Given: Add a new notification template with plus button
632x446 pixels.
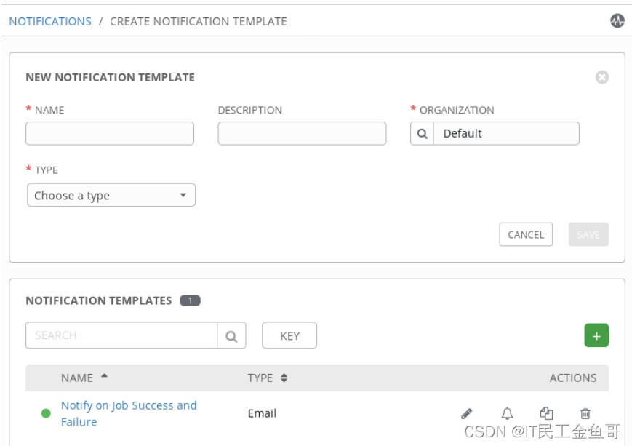Looking at the screenshot, I should 596,335.
